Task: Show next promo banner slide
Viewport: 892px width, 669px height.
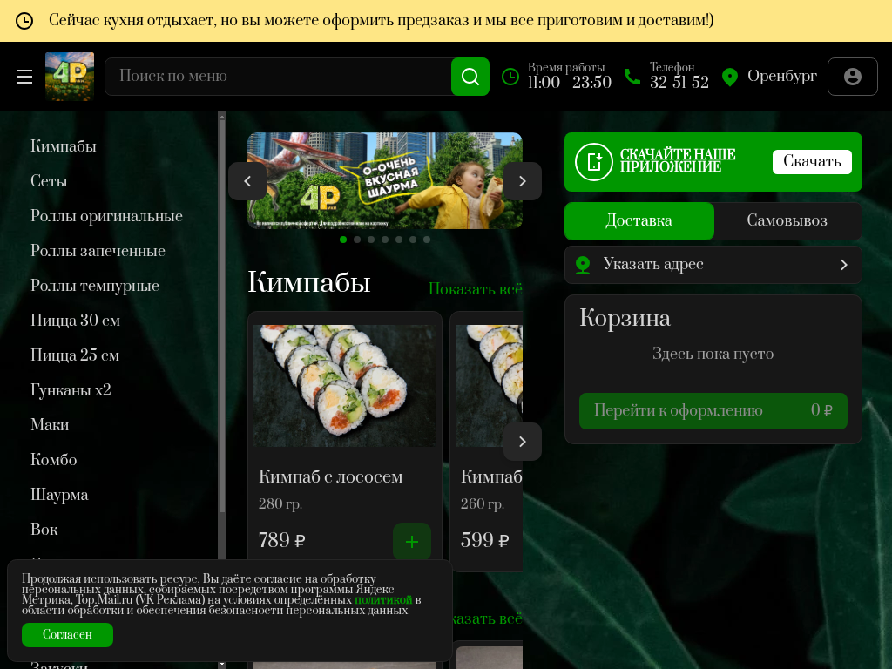Action: pos(523,181)
